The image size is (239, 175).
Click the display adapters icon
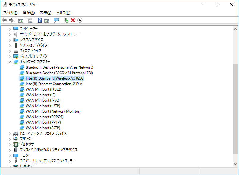(x=16, y=56)
